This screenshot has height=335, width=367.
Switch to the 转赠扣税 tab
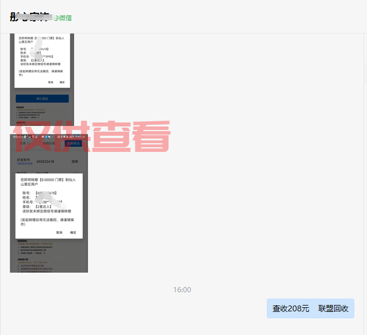tap(47, 143)
